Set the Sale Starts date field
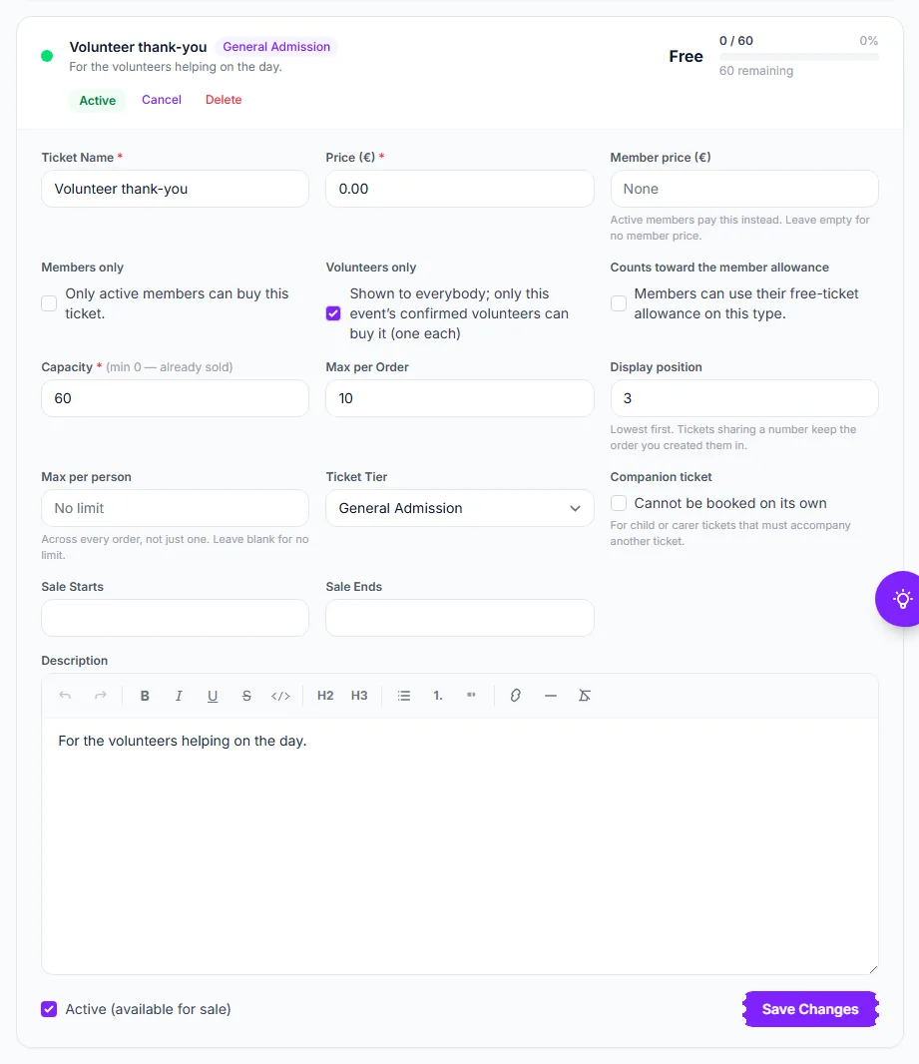Image resolution: width=919 pixels, height=1064 pixels. click(175, 618)
